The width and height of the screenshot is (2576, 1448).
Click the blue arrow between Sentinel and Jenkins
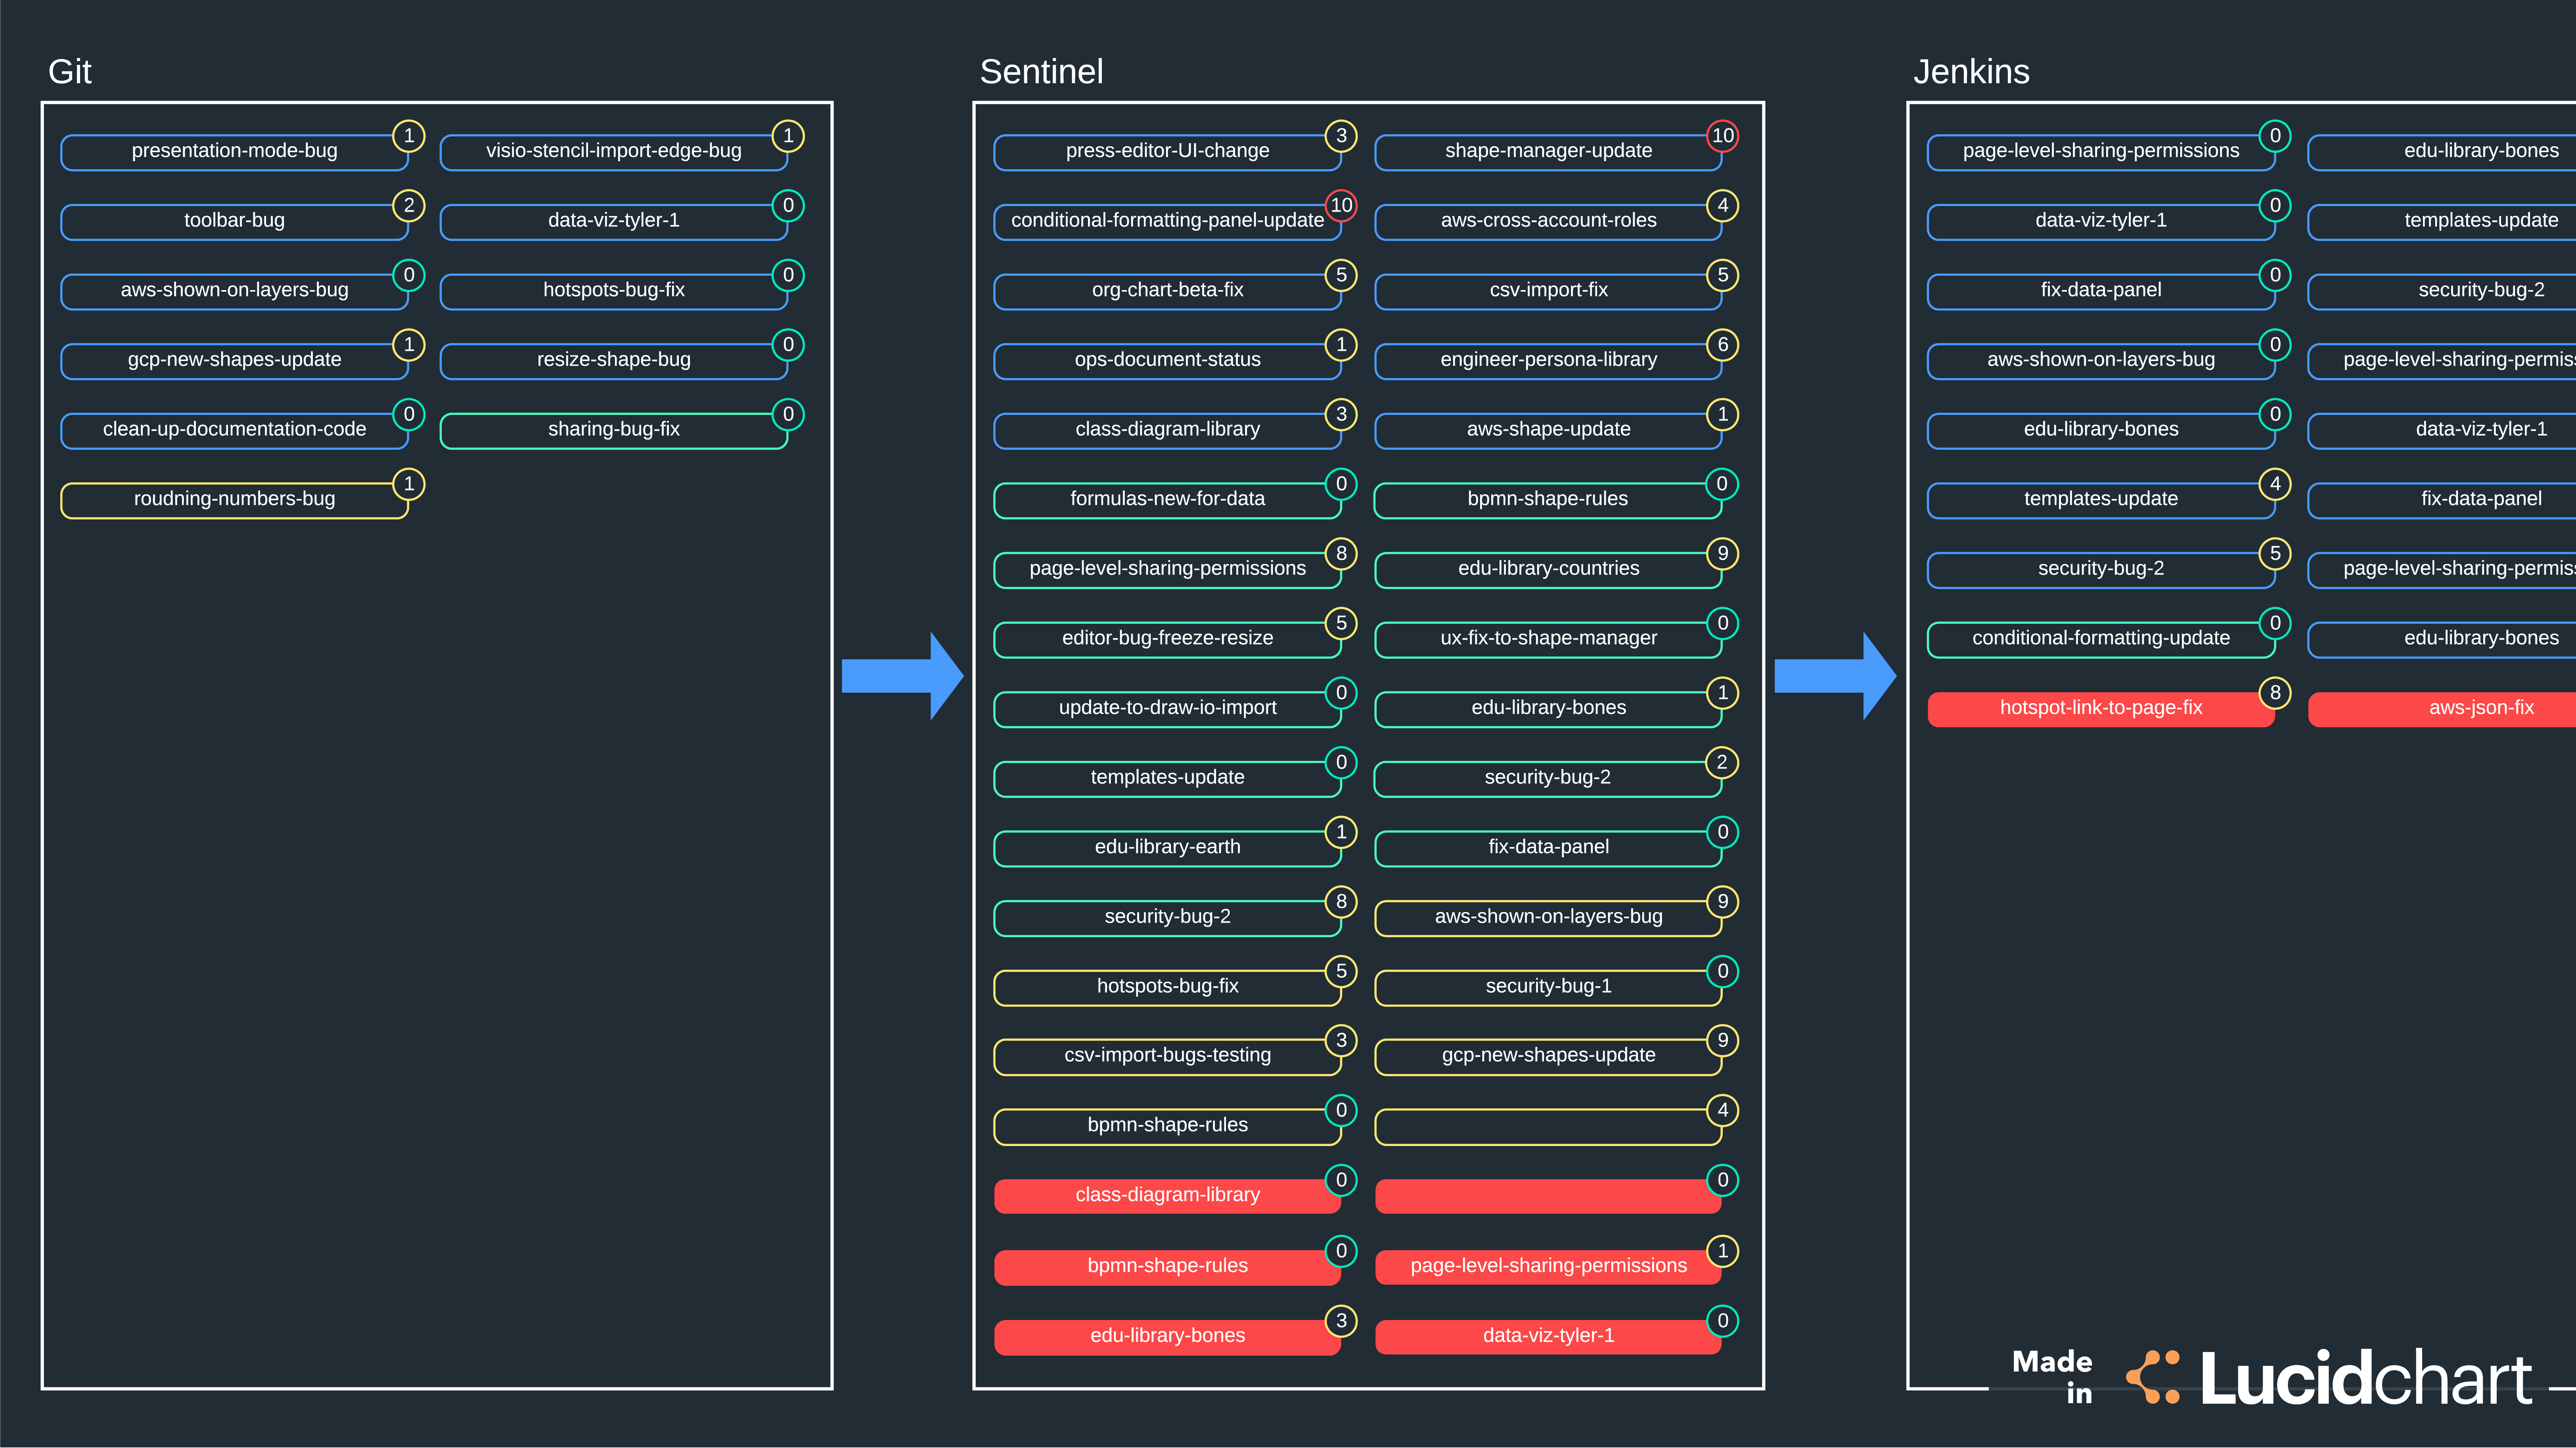[x=1832, y=676]
